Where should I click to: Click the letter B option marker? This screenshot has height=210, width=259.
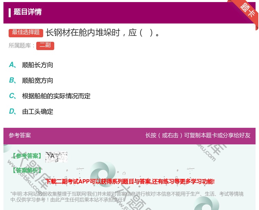click(x=12, y=80)
